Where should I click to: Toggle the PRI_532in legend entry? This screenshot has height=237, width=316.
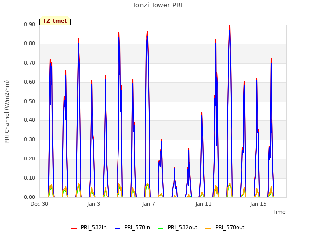coord(89,227)
